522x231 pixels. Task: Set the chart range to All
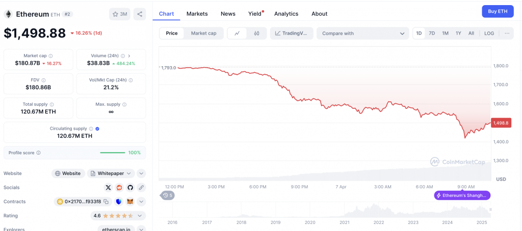(471, 33)
